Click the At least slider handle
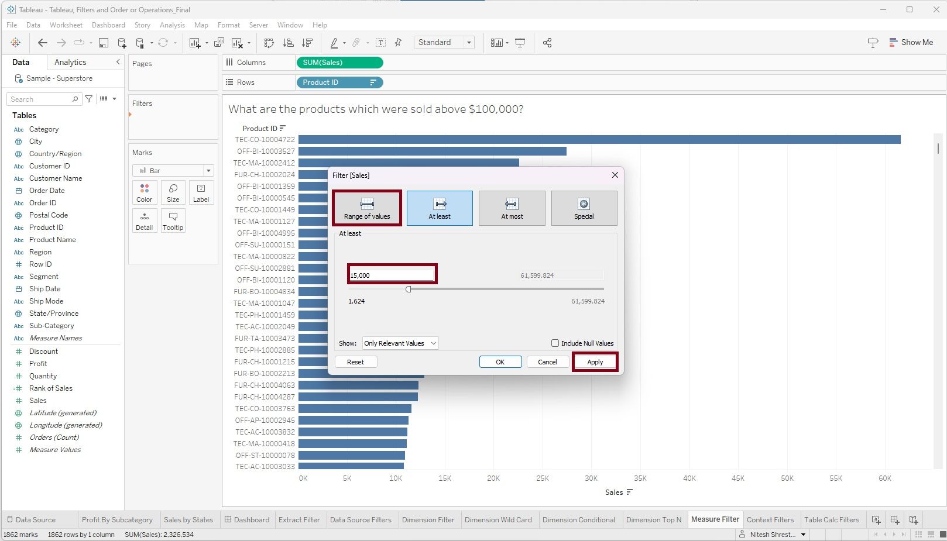This screenshot has height=541, width=947. 409,289
